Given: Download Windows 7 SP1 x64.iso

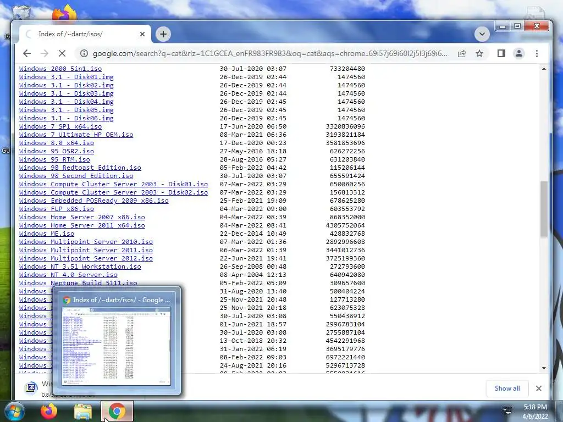Looking at the screenshot, I should pyautogui.click(x=60, y=126).
